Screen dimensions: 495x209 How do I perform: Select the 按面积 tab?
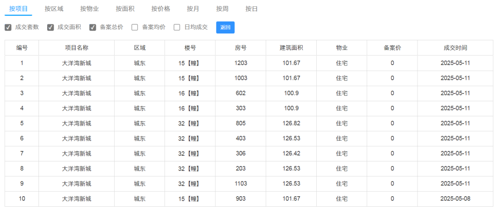pyautogui.click(x=125, y=9)
